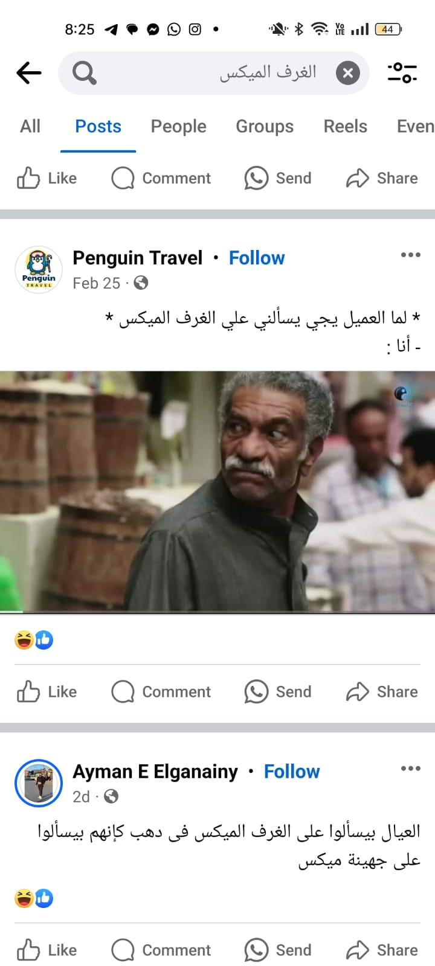Switch to the Groups tab

(x=265, y=126)
